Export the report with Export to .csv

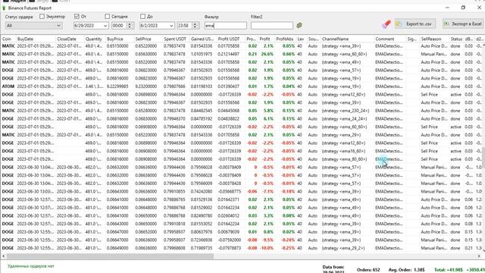(415, 24)
